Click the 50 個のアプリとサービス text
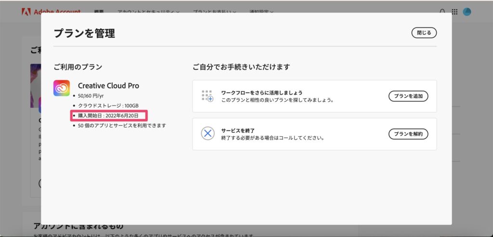Screen dimensions: 493x237 (x=122, y=126)
